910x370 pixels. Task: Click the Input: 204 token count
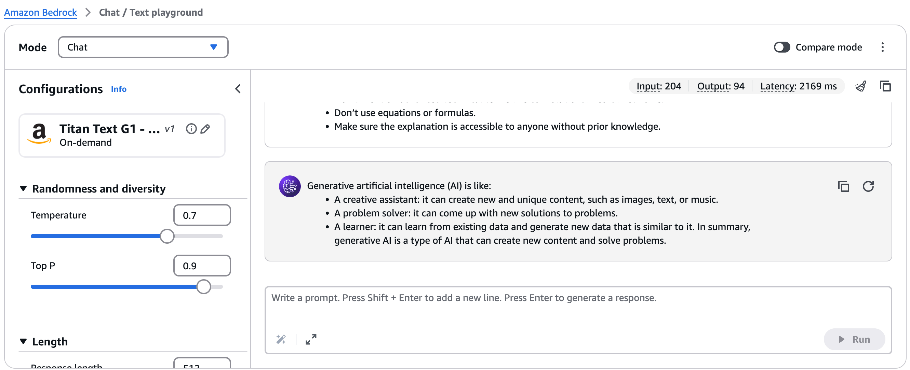click(658, 86)
